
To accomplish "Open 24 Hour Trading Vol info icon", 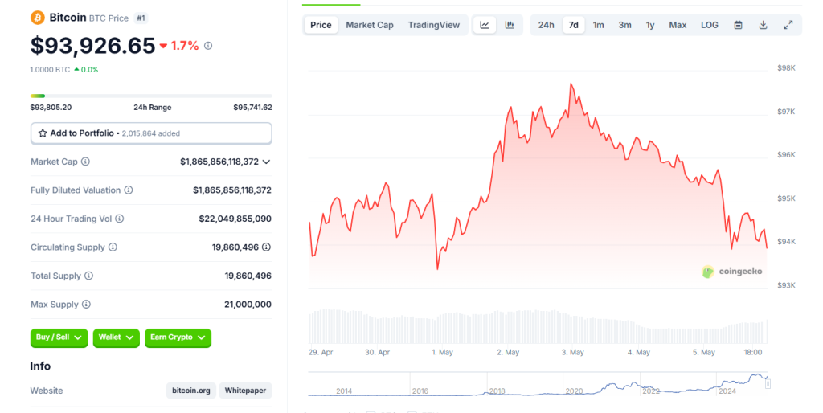I will pos(120,219).
